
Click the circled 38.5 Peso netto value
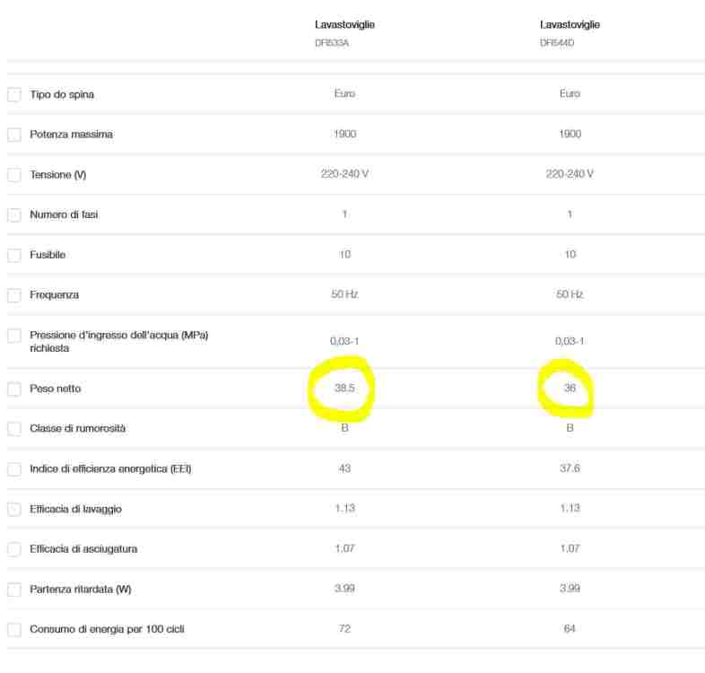point(344,389)
